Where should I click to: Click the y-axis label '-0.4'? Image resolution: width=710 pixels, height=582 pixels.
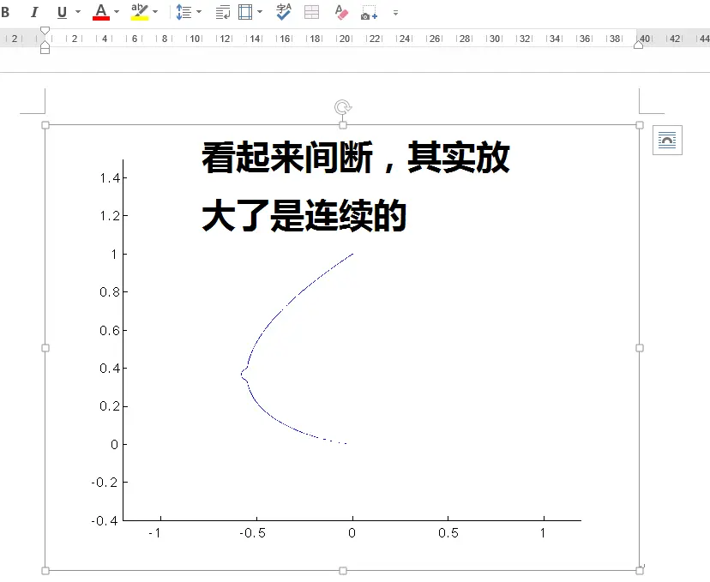[x=105, y=521]
